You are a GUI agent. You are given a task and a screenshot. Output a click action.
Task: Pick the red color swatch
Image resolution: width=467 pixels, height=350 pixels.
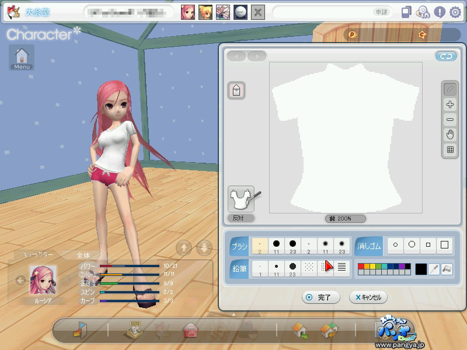point(361,266)
